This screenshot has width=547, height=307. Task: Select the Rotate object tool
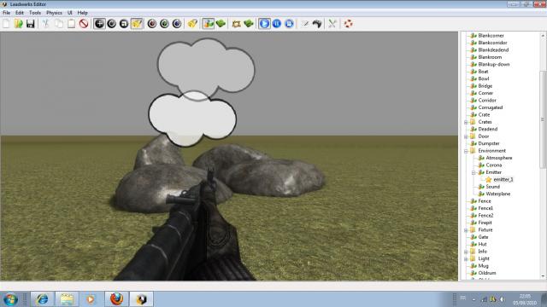pyautogui.click(x=112, y=24)
